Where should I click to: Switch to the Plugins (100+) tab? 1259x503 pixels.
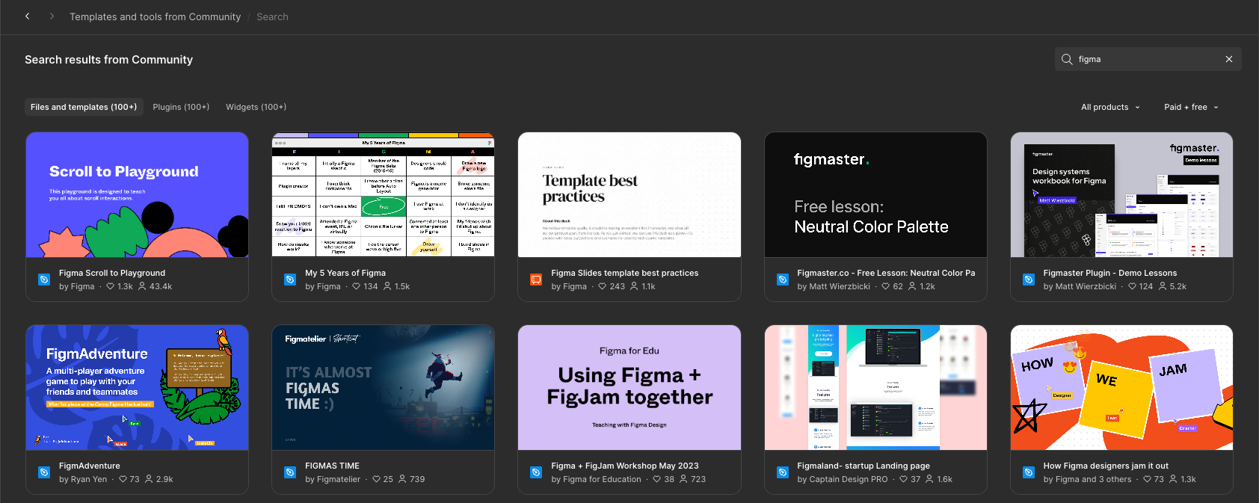click(181, 107)
